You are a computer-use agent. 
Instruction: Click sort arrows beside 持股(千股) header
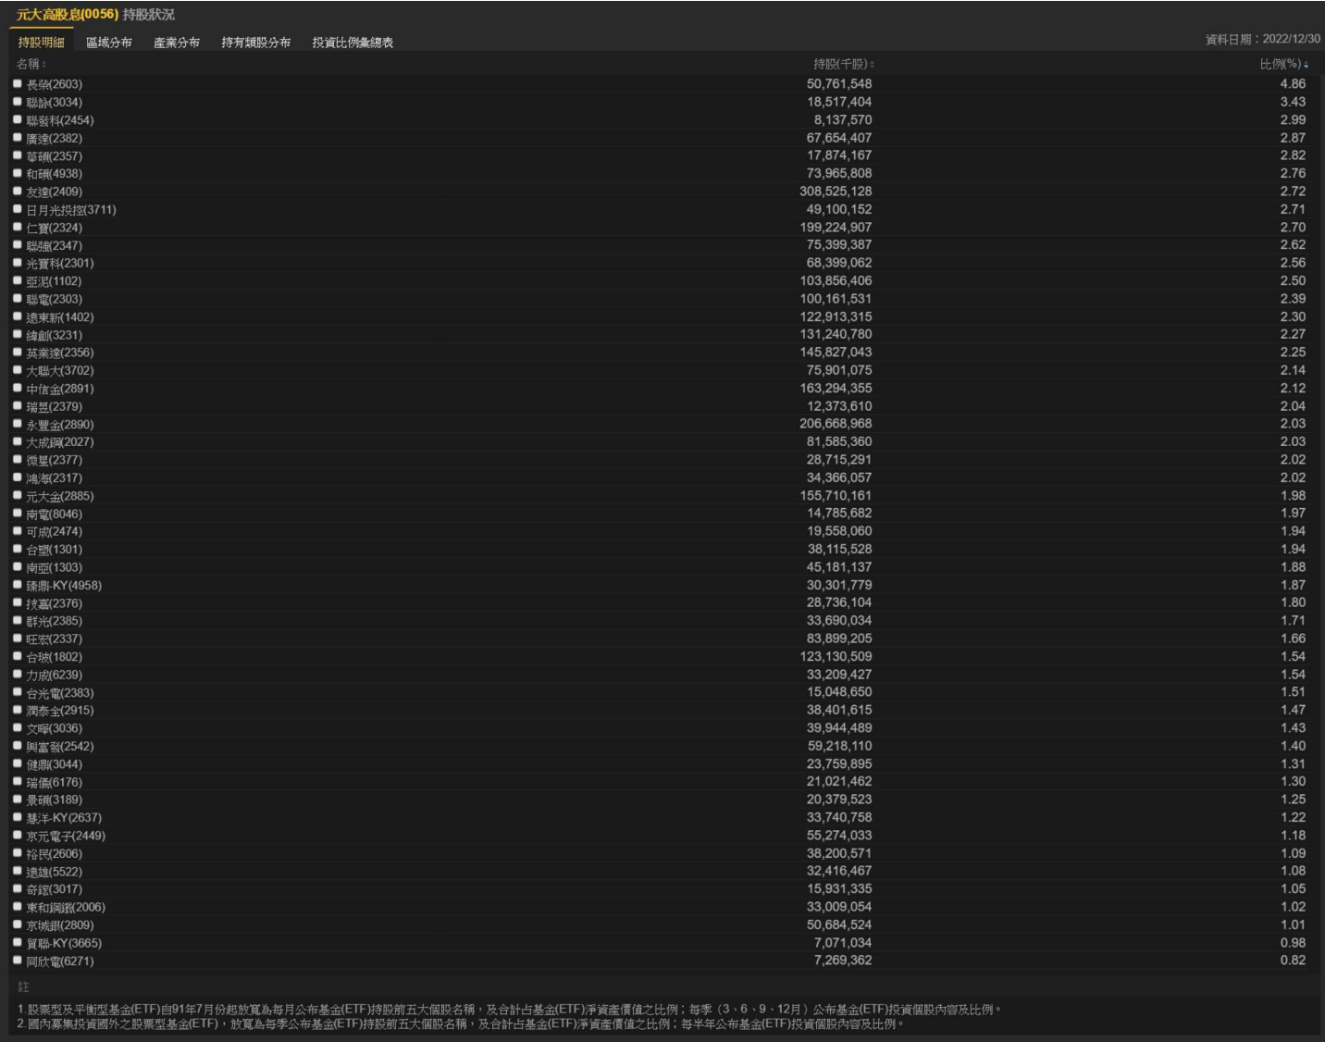coord(872,65)
